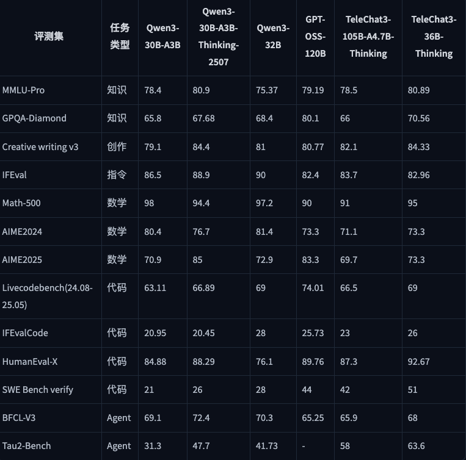Click the 86.5 IFEval score
Screen dimensions: 466x460
coord(153,175)
